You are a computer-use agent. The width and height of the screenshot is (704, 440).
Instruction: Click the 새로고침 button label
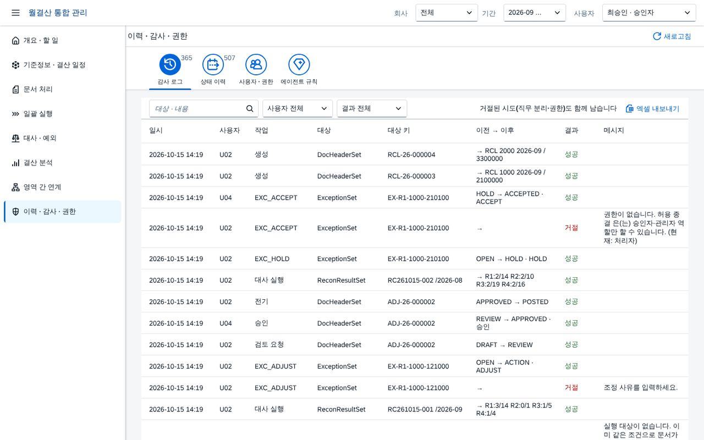tap(677, 36)
